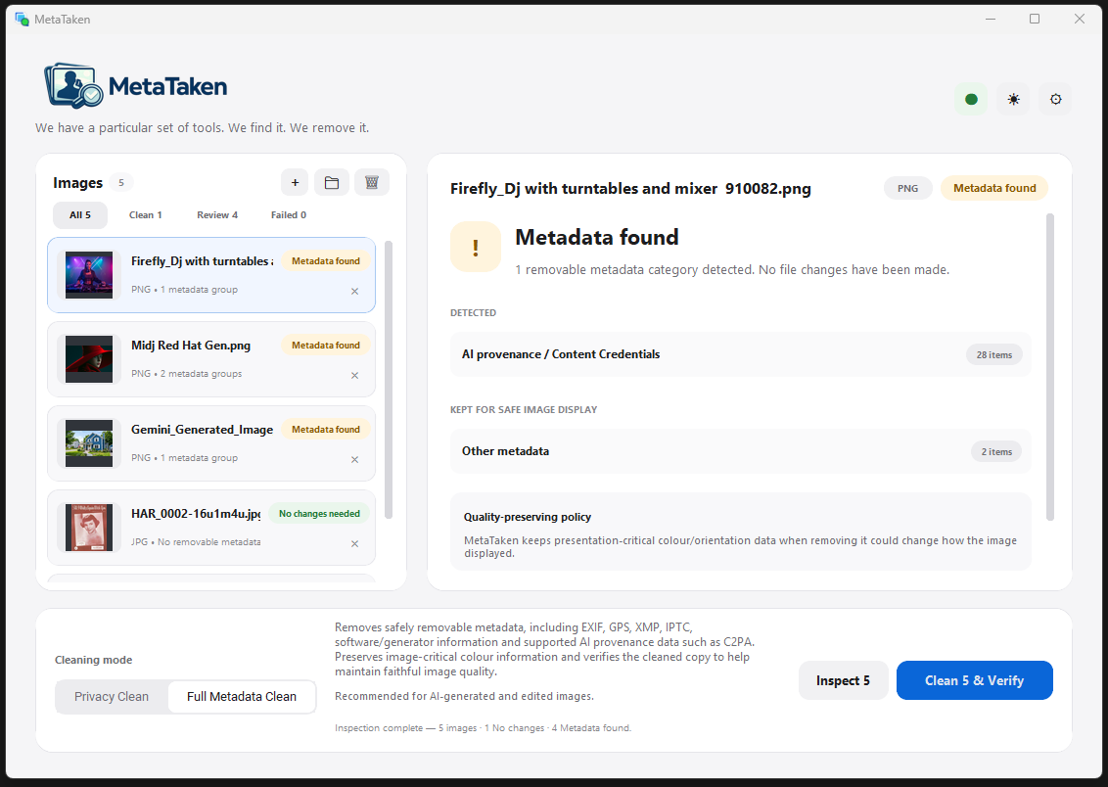Expand AI provenance / Content Credentials row
Image resolution: width=1108 pixels, height=787 pixels.
pos(741,354)
